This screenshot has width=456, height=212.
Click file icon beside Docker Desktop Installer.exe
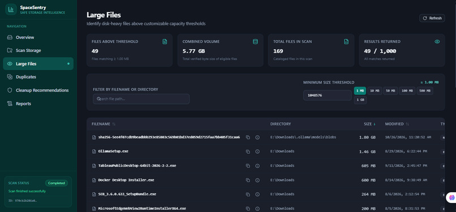click(x=94, y=180)
